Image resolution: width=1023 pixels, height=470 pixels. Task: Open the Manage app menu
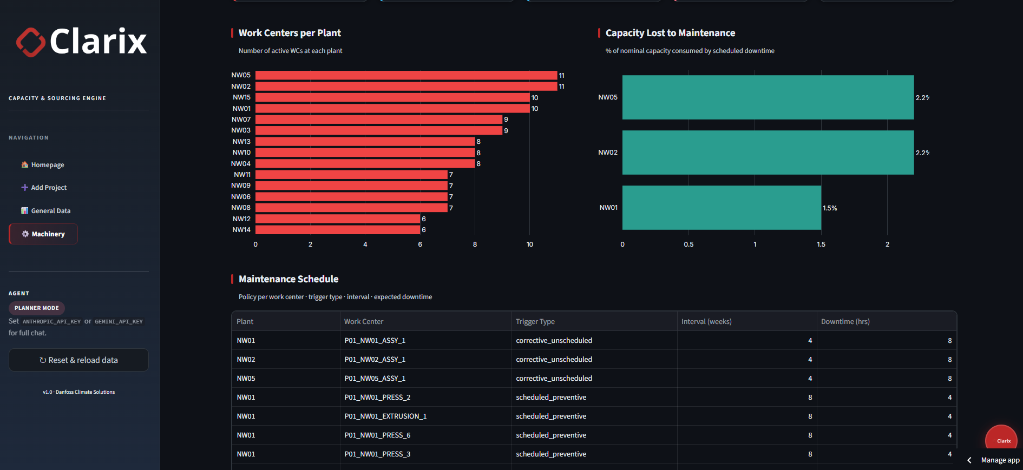[x=1000, y=460]
